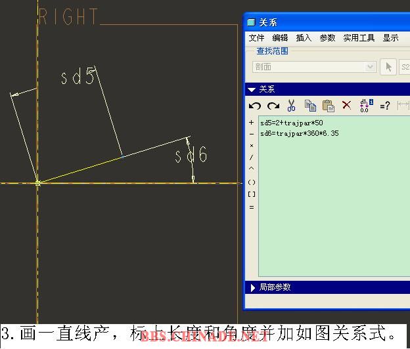Click the partially visible S2 button
Image resolution: width=410 pixels, height=349 pixels.
[x=404, y=67]
